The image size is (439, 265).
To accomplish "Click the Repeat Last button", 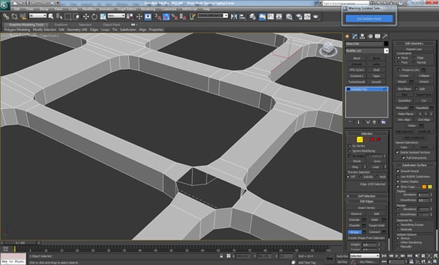I will (x=414, y=49).
